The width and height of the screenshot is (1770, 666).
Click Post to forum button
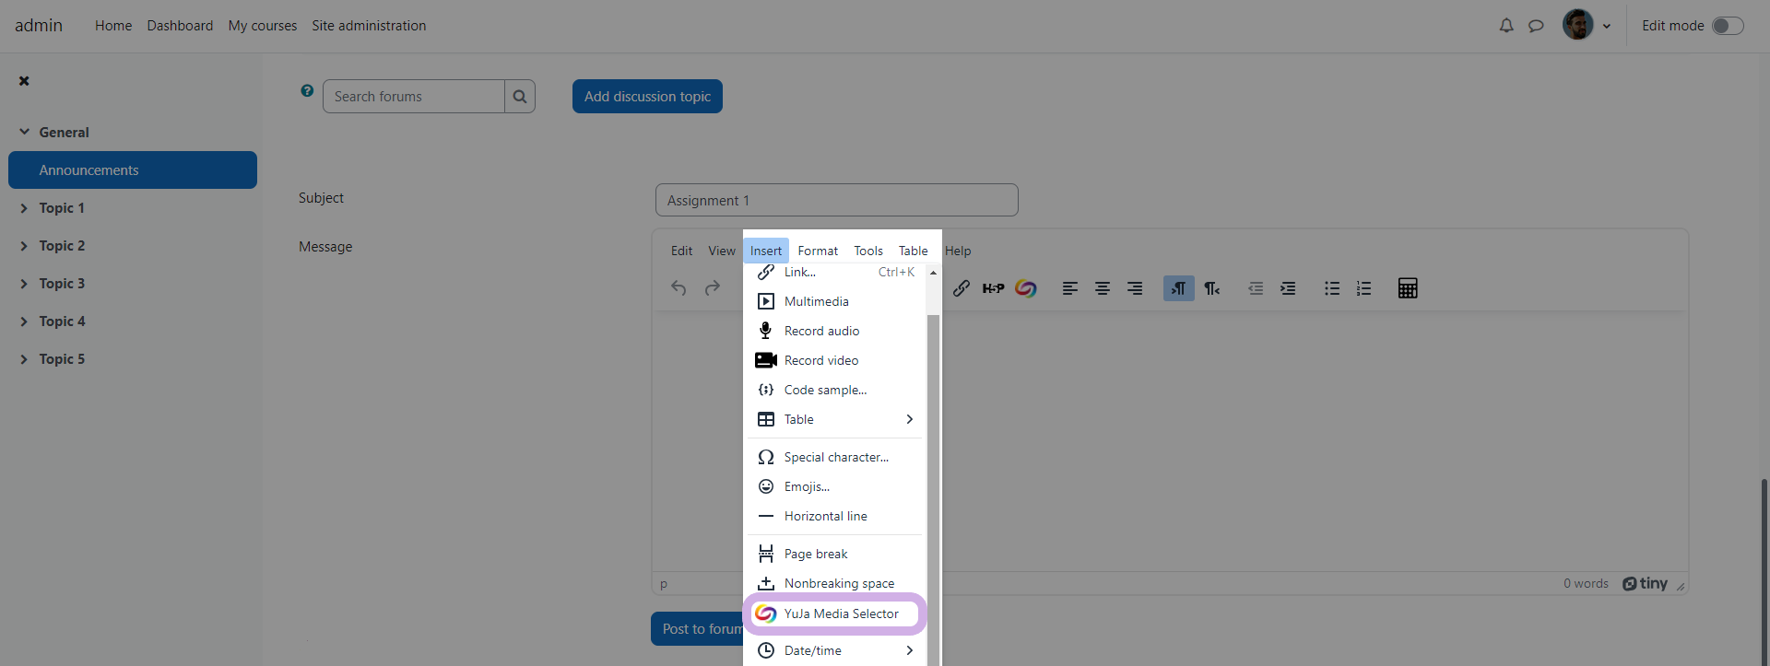(699, 629)
